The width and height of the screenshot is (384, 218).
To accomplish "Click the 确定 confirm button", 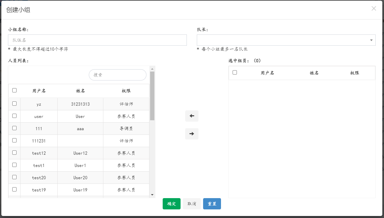I will coord(171,204).
